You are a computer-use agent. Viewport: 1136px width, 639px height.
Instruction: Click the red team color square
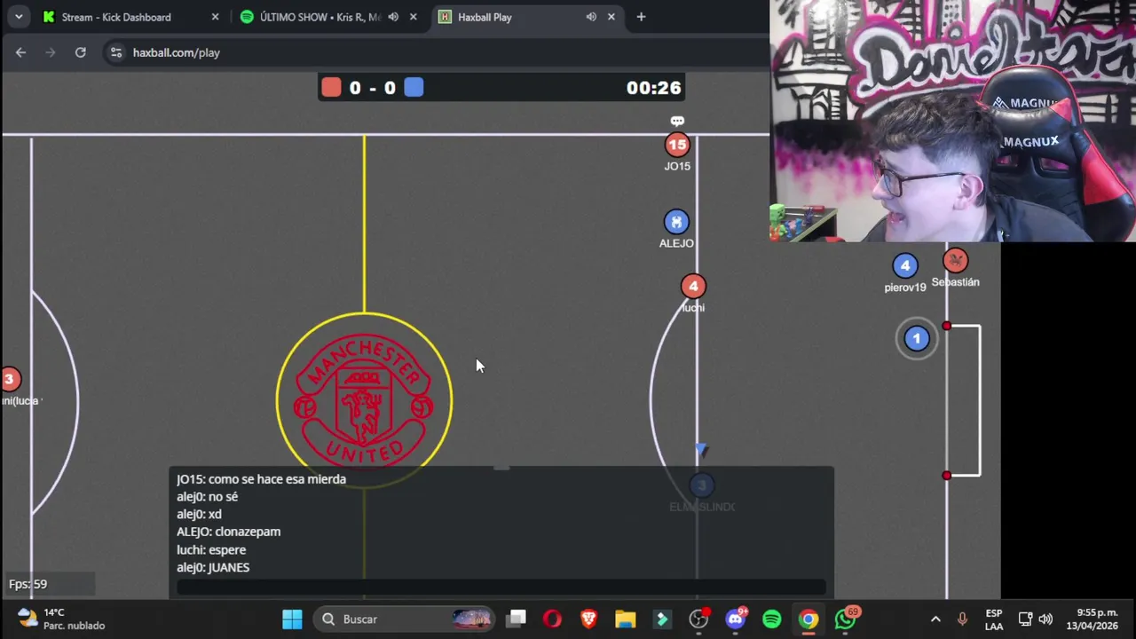(331, 87)
